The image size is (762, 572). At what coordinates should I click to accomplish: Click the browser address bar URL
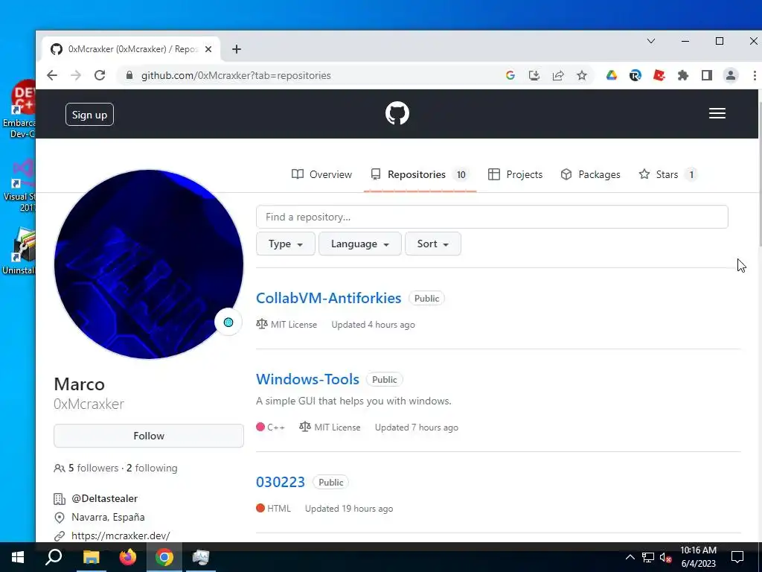pyautogui.click(x=236, y=75)
